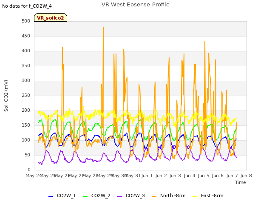Click the 300 y-axis tick label
Image resolution: width=272 pixels, height=204 pixels.
(26, 81)
